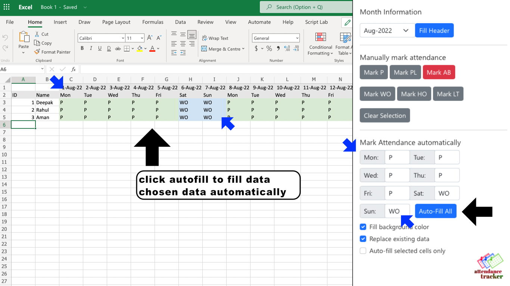Open the Script Lab tab
510x286 pixels.
316,22
